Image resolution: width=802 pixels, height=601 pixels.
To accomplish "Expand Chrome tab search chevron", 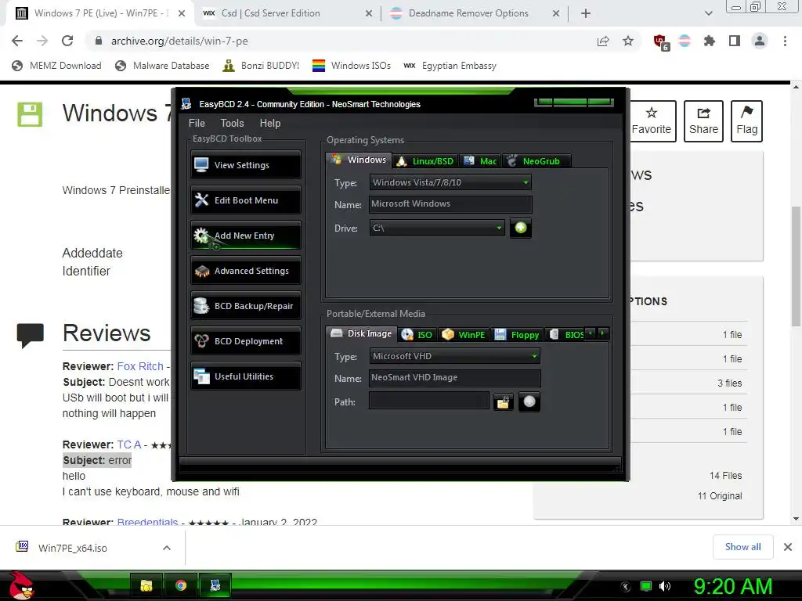I will pyautogui.click(x=708, y=13).
